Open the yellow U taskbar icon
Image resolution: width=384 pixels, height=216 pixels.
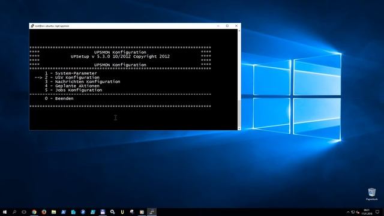[x=122, y=212]
